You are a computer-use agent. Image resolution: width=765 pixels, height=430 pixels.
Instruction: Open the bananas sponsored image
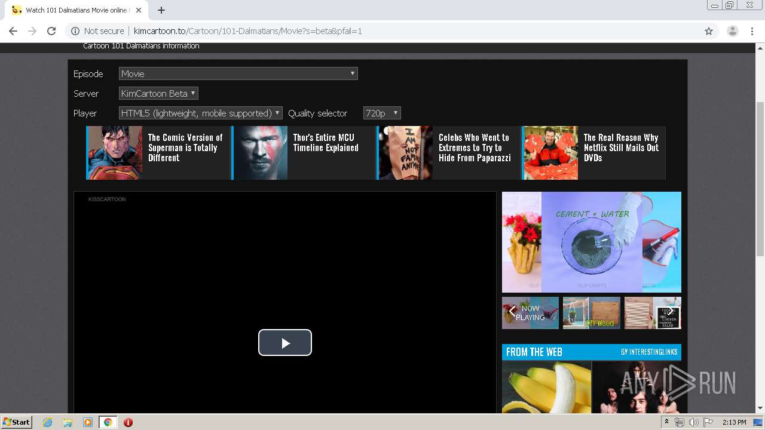coord(546,387)
